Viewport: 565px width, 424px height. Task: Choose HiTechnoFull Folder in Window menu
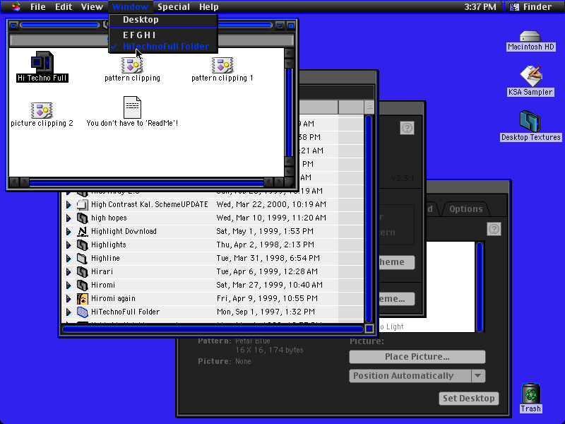[x=163, y=47]
